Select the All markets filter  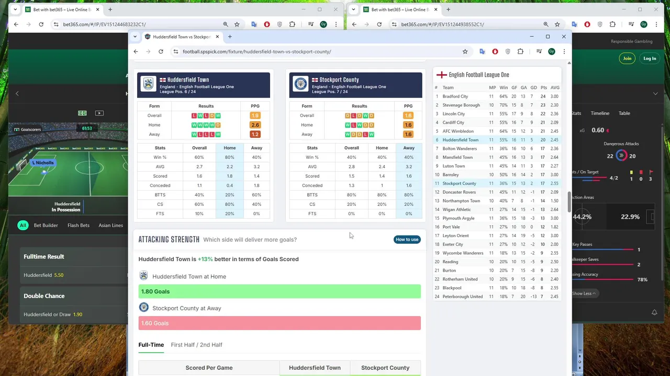click(x=23, y=225)
